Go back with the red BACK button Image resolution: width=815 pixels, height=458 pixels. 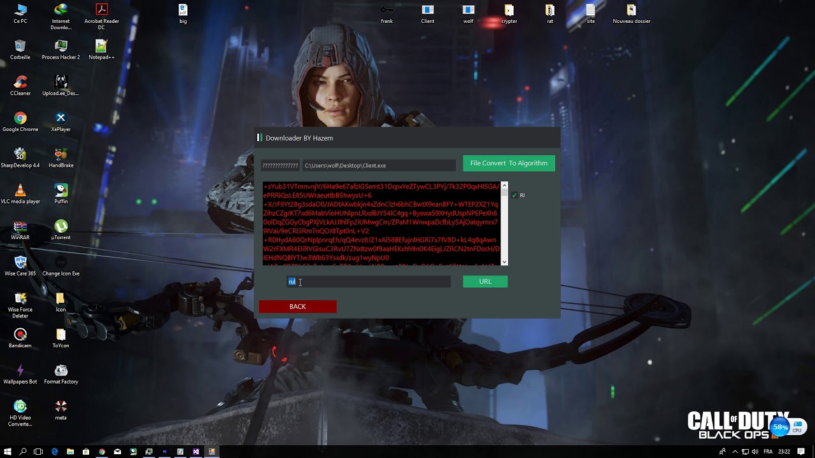(297, 307)
